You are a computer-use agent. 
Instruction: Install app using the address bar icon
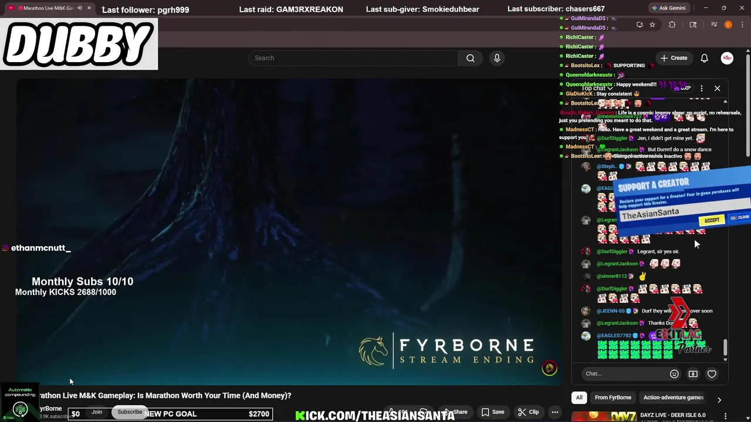[x=640, y=25]
